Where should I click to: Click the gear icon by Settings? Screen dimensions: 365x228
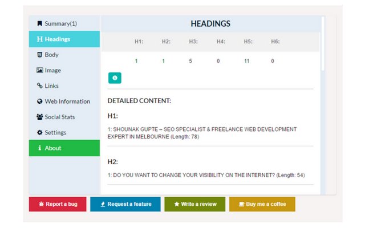[39, 132]
